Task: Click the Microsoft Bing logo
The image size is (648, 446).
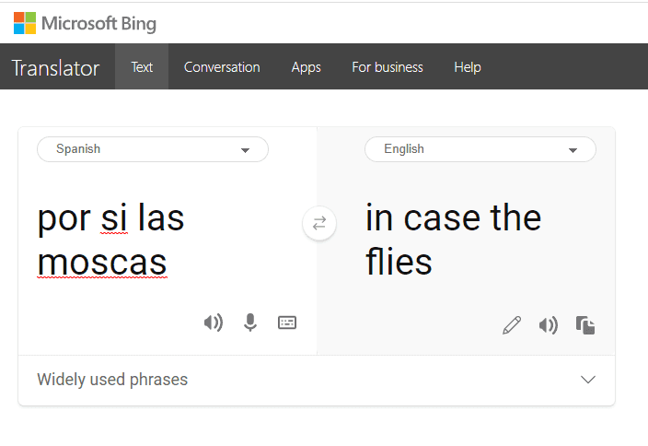Action: click(85, 23)
